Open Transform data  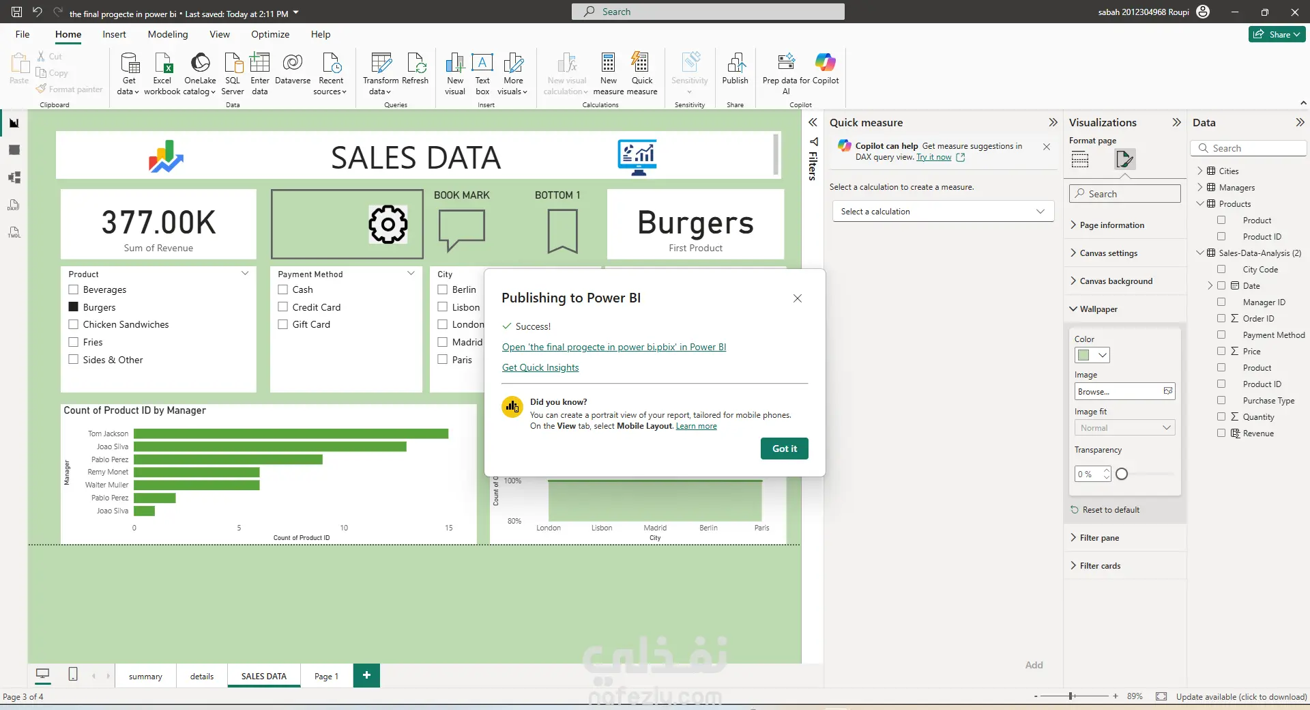[x=381, y=74]
